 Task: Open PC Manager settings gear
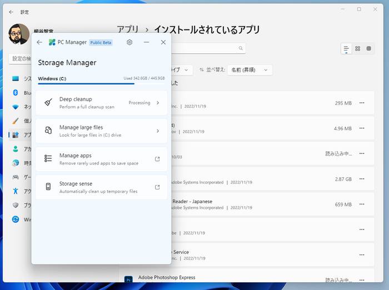tap(129, 42)
